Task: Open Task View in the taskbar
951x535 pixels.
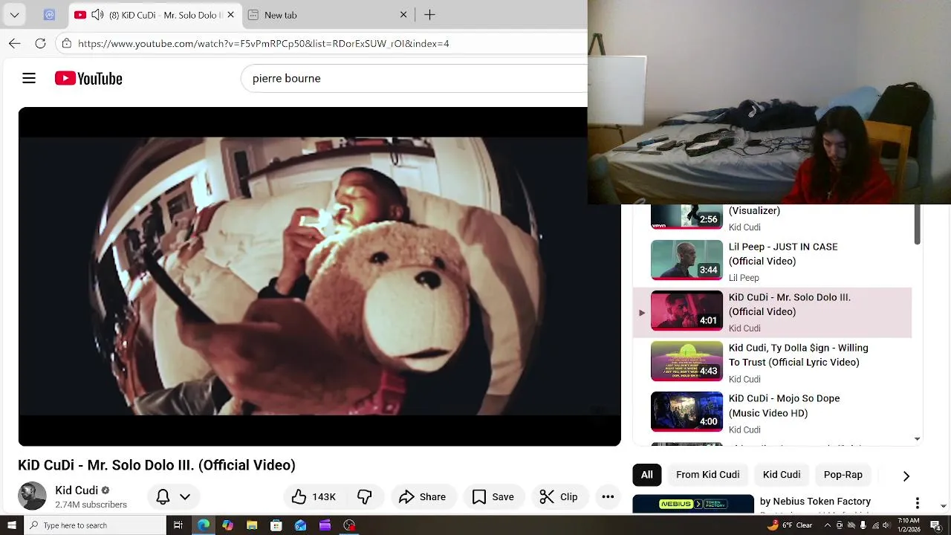Action: tap(178, 525)
